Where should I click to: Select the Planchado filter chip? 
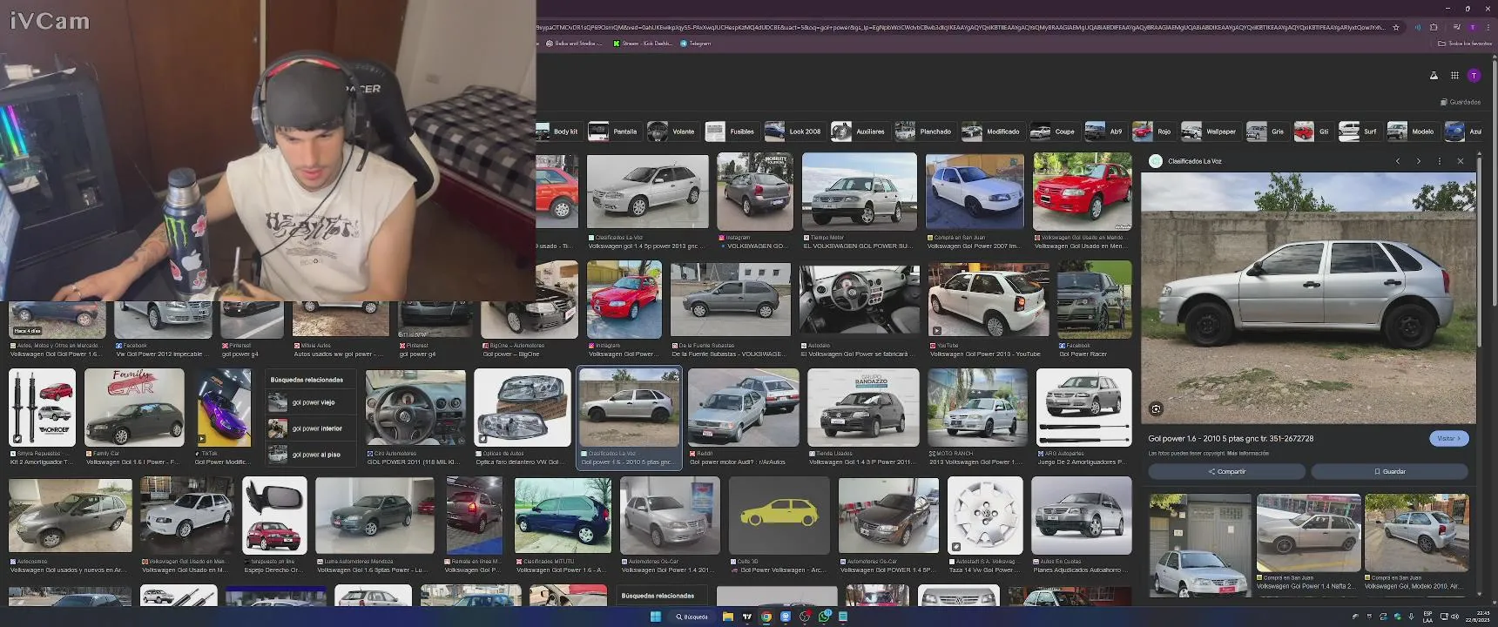tap(924, 131)
